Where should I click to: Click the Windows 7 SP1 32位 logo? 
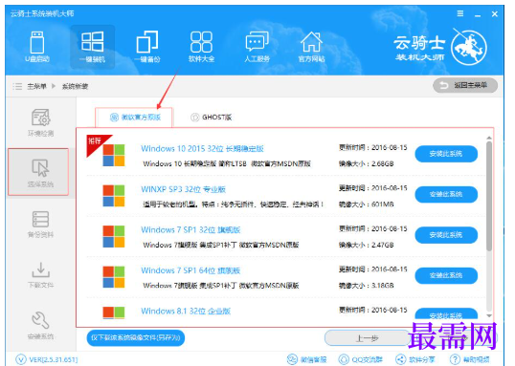114,236
